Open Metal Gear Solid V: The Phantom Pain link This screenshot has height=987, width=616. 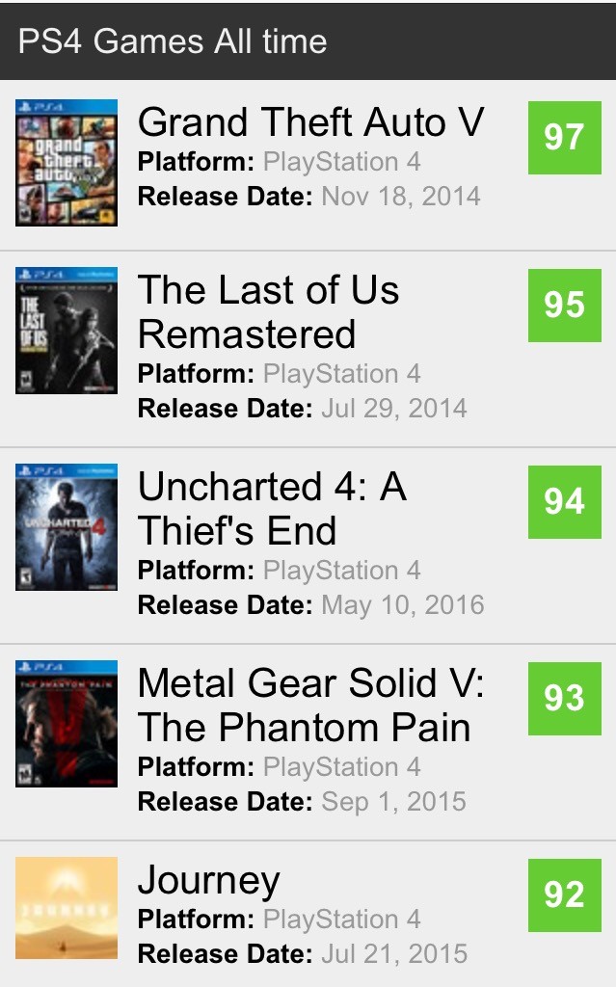pos(311,705)
